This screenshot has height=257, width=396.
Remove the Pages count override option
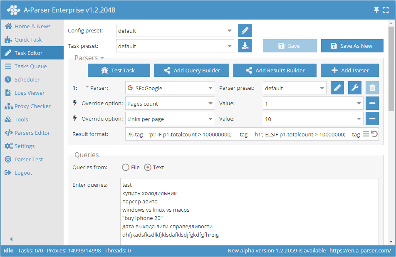coord(372,104)
